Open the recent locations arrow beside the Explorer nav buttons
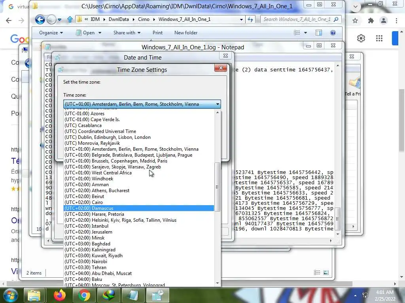Image resolution: width=405 pixels, height=303 pixels. coord(60,20)
